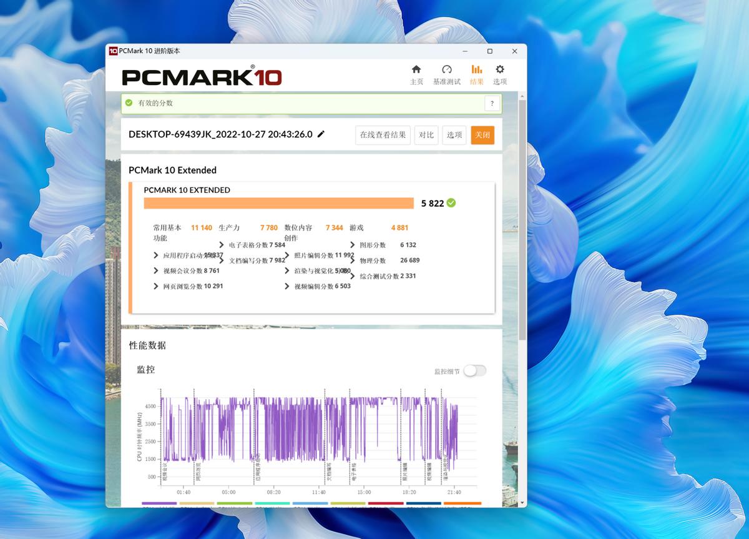Click the overall score 5 822
The height and width of the screenshot is (539, 749).
click(433, 203)
